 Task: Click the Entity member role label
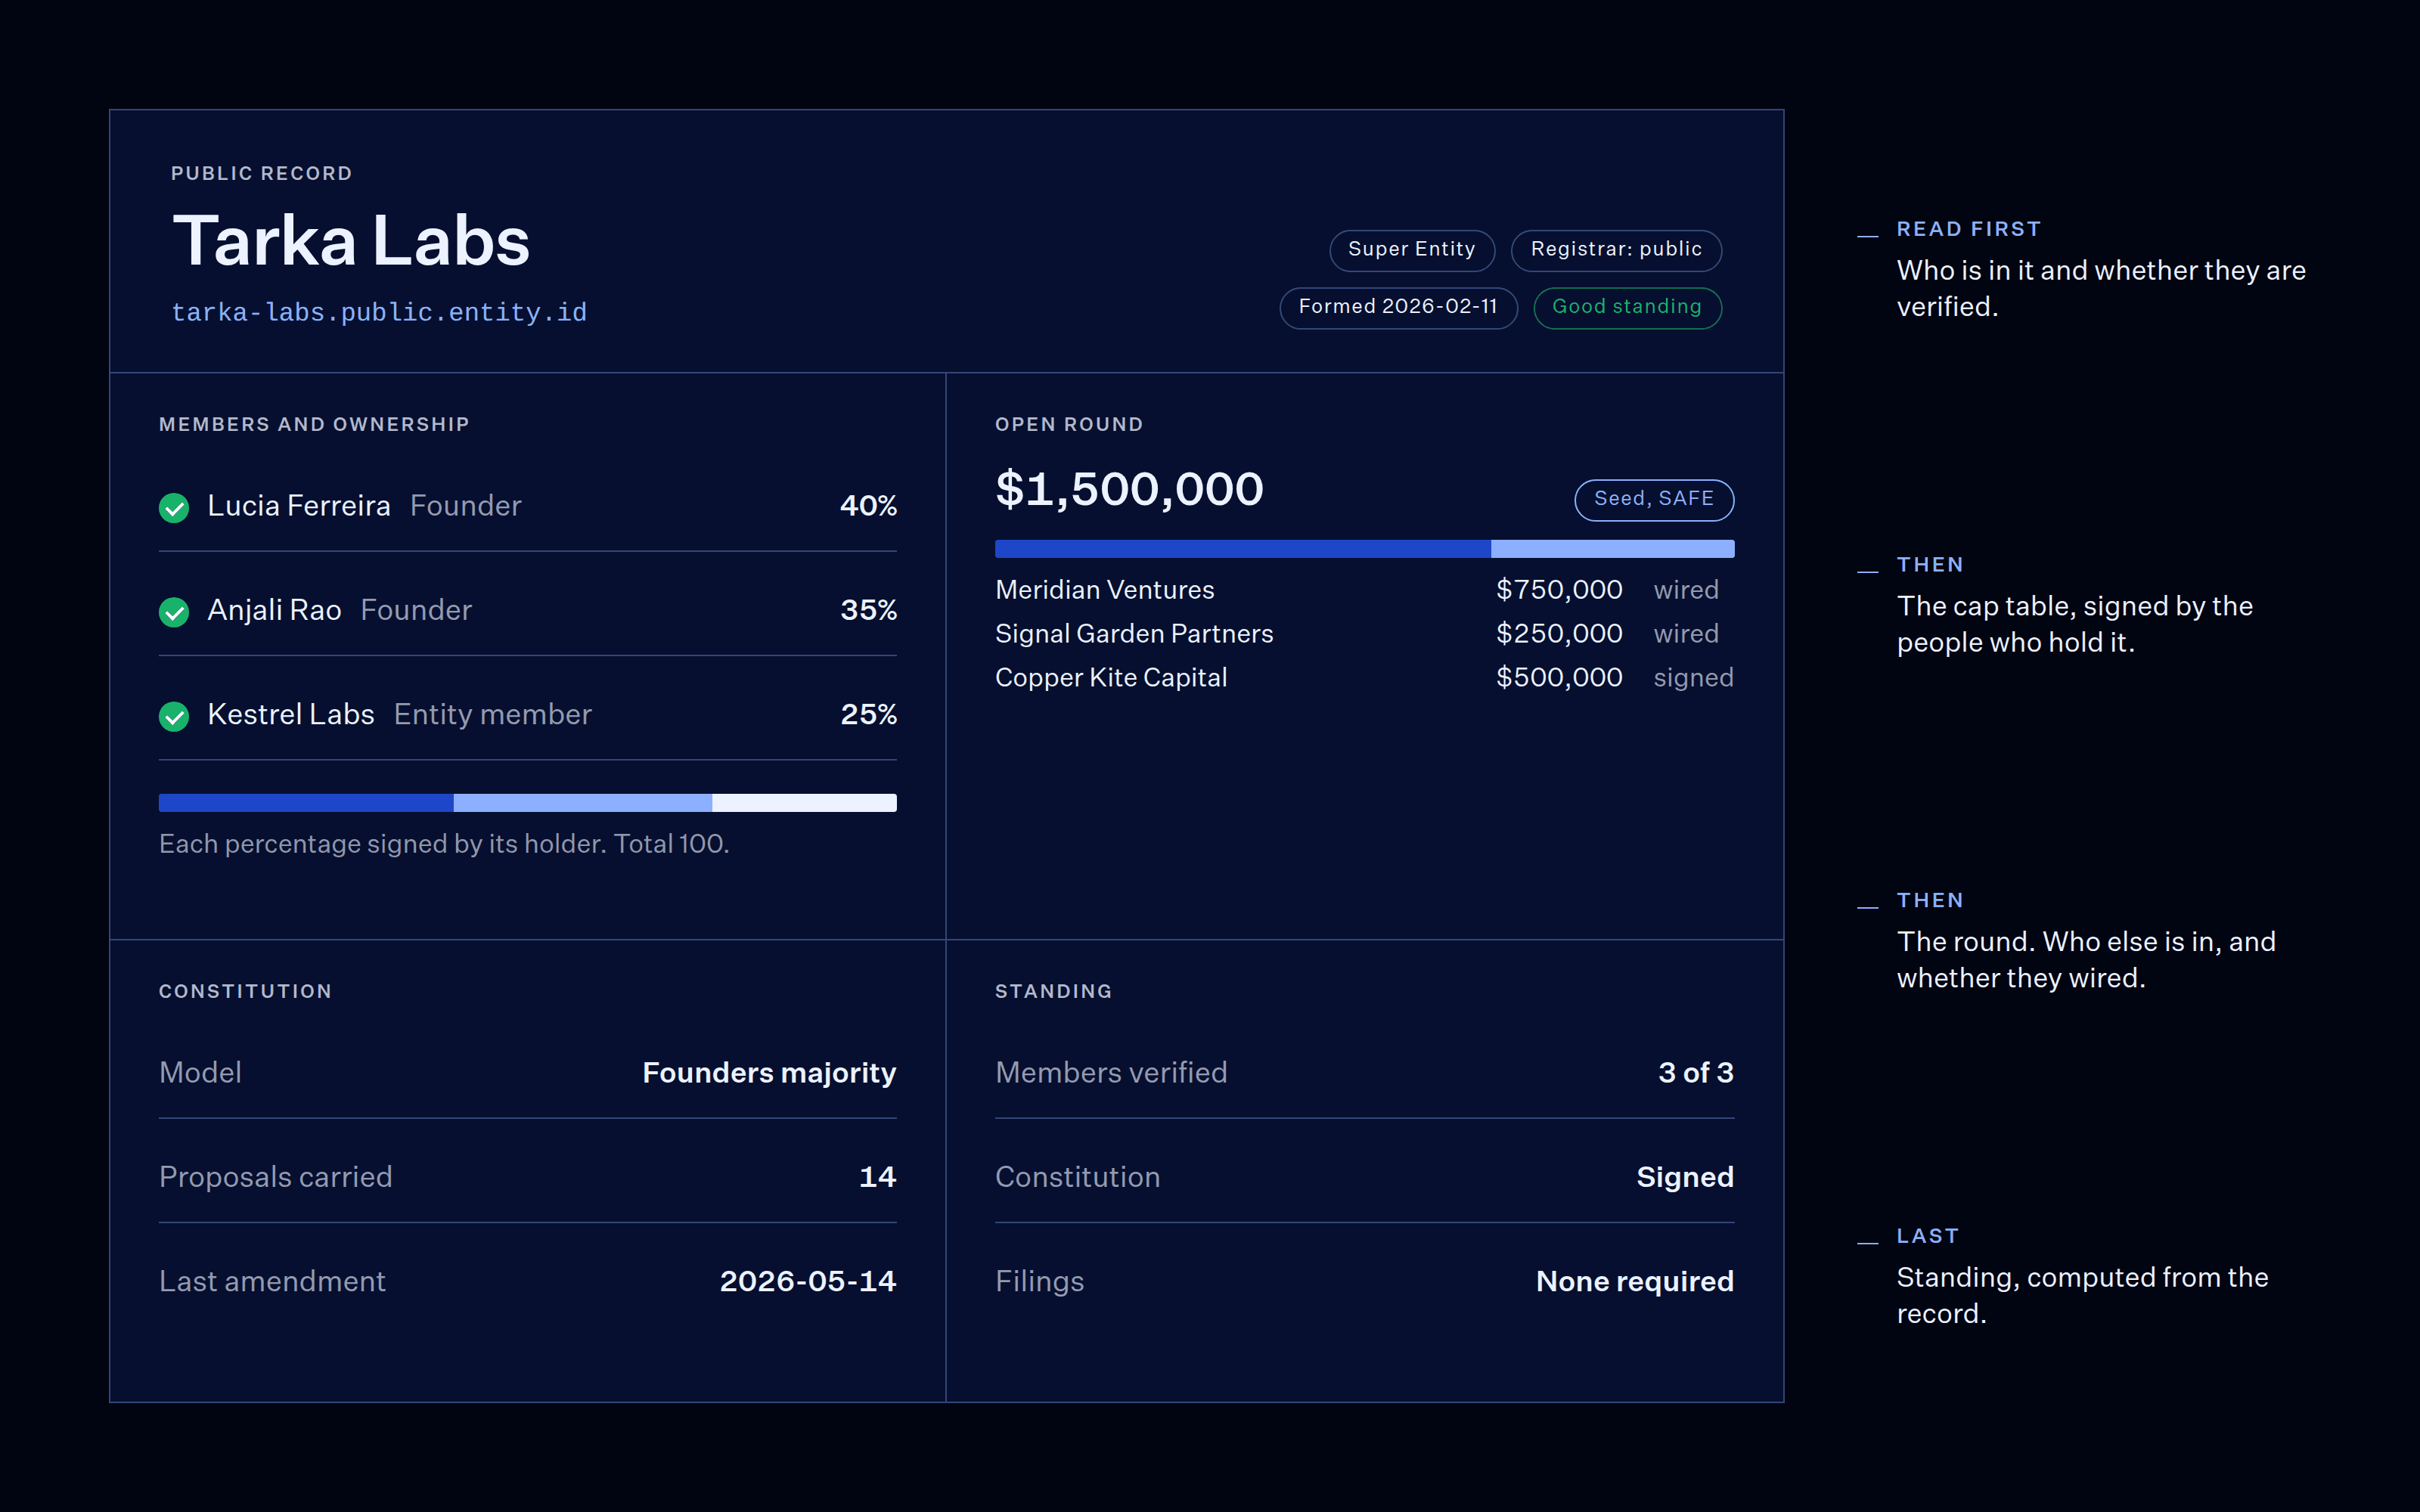click(x=492, y=715)
